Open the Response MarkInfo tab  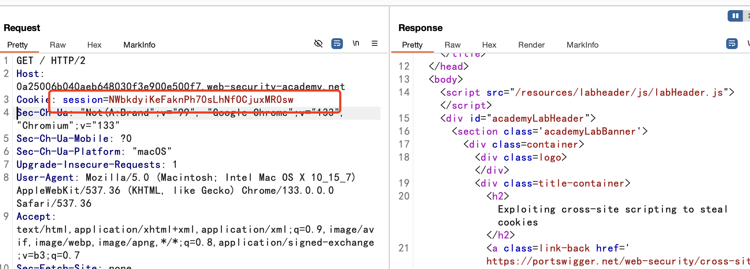pyautogui.click(x=583, y=45)
